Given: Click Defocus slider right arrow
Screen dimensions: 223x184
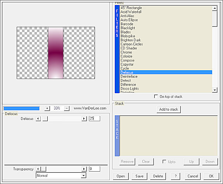Looking at the screenshot, I should point(84,118).
